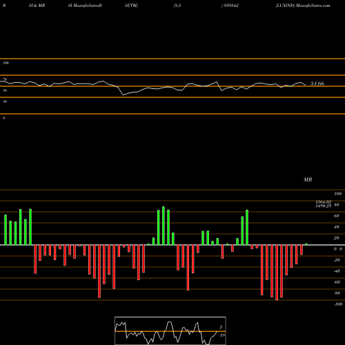Viewport: 345px width, 345px height.
Task: Click the (LUXIND) MunafaSutra.com header text
Action: [303, 6]
